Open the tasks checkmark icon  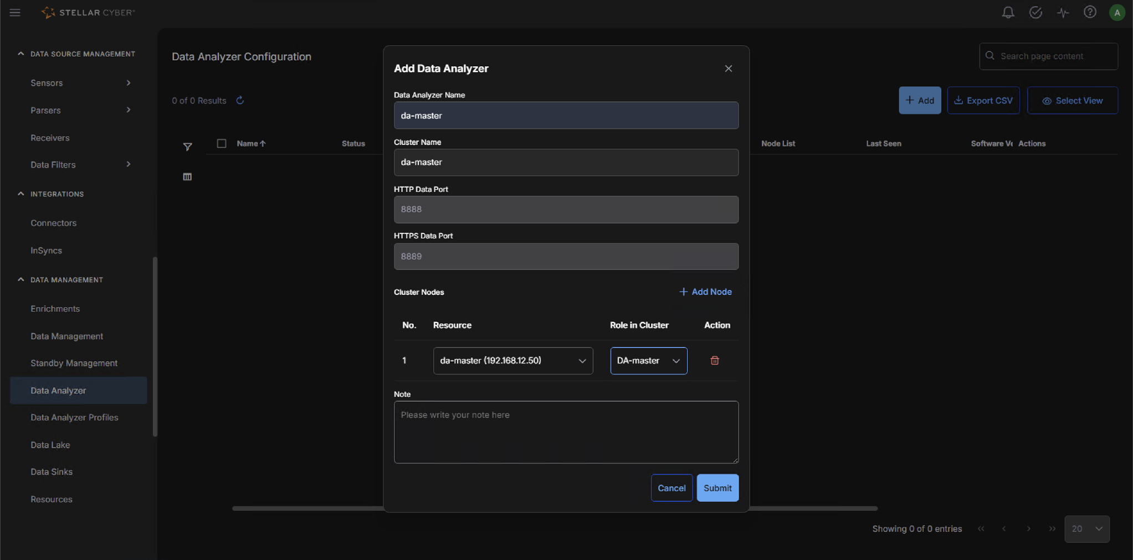pyautogui.click(x=1035, y=12)
